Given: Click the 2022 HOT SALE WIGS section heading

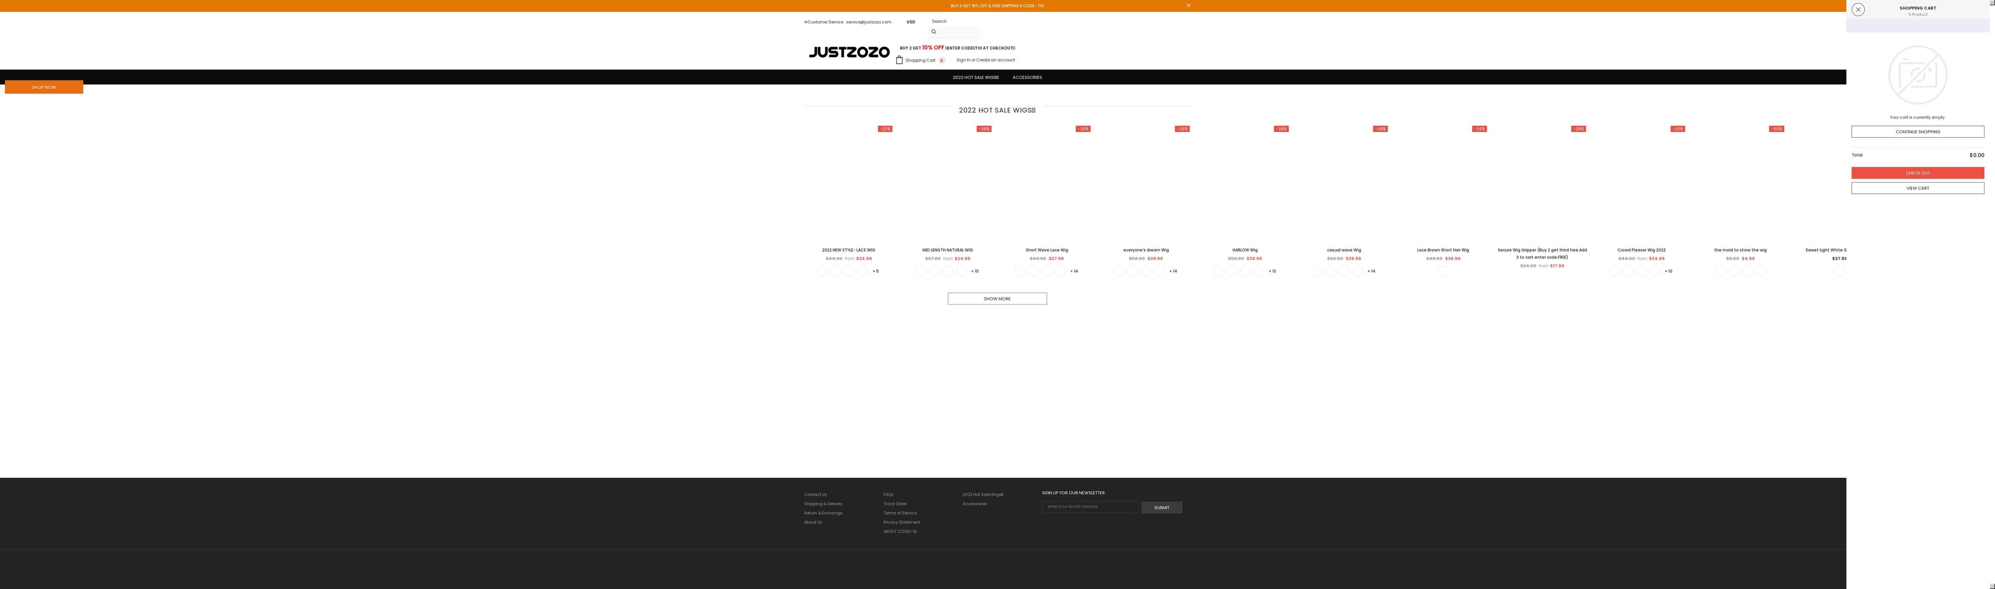Looking at the screenshot, I should [x=997, y=110].
